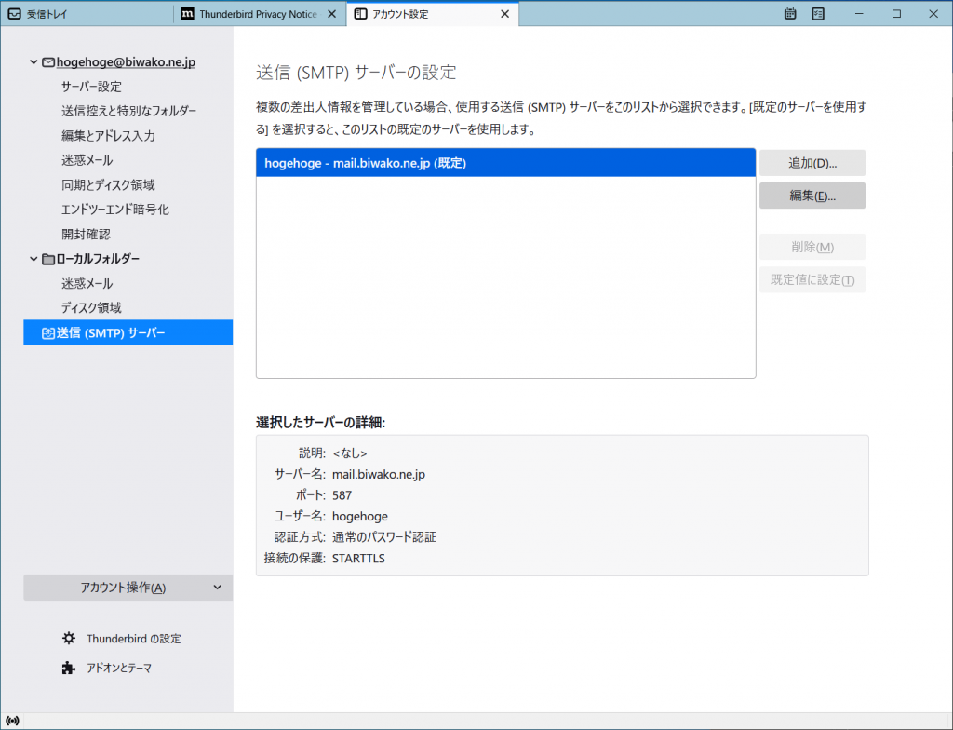Select the mail.biwako.ne.jp server list entry
This screenshot has height=730, width=953.
505,163
